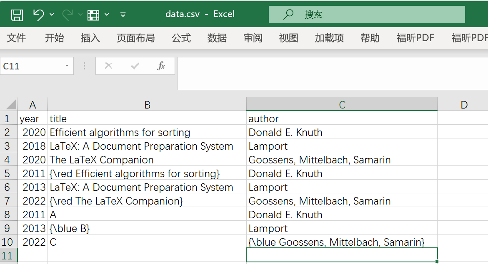Click the magnifier search icon
This screenshot has height=264, width=488.
pos(288,14)
